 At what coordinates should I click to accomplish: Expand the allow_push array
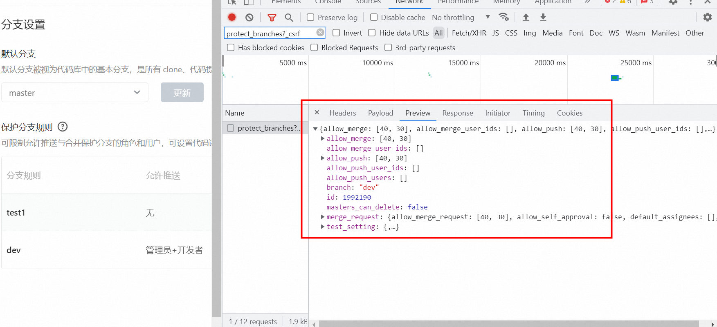[x=323, y=158]
